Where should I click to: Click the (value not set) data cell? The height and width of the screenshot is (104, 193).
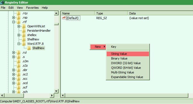click(x=139, y=18)
